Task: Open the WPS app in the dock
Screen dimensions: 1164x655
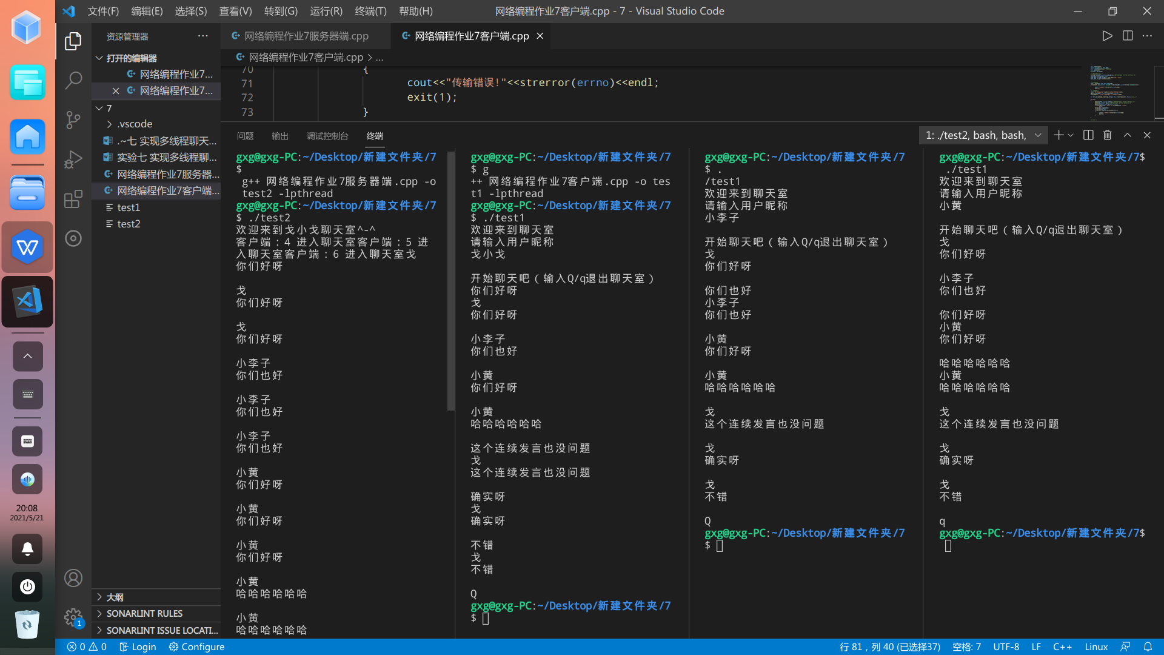Action: tap(27, 247)
